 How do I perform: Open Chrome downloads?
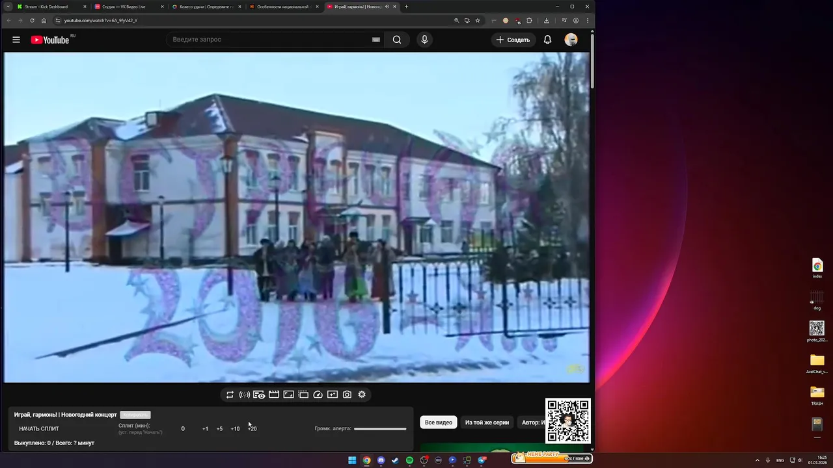546,20
